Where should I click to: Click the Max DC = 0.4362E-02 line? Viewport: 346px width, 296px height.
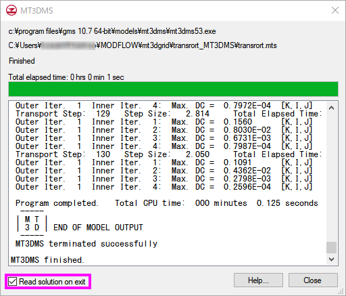[x=164, y=171]
